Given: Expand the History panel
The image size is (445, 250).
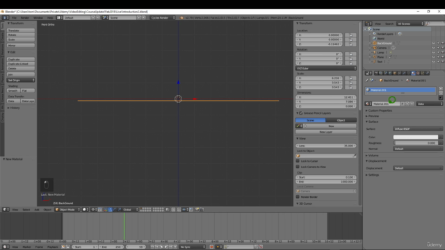Looking at the screenshot, I should click(x=14, y=108).
